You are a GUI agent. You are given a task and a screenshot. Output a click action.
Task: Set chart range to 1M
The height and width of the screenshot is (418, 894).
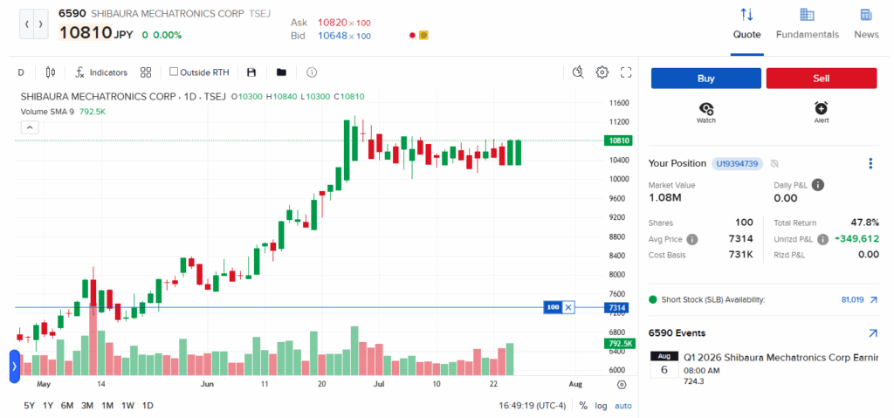pyautogui.click(x=107, y=406)
